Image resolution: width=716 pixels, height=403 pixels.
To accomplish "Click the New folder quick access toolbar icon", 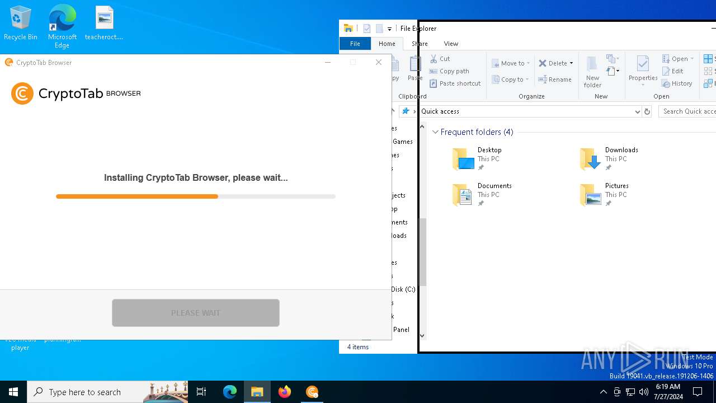I will [379, 29].
